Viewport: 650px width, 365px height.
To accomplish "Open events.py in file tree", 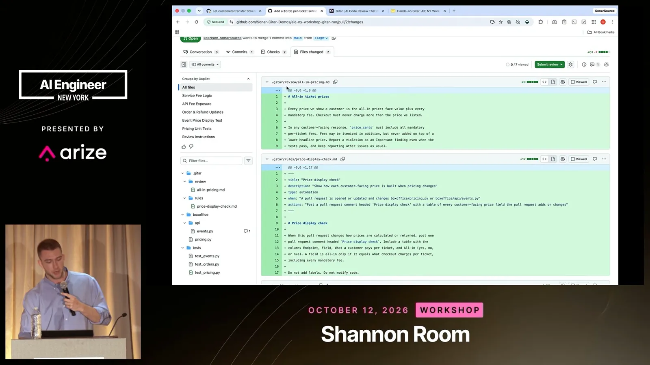I will (x=205, y=231).
